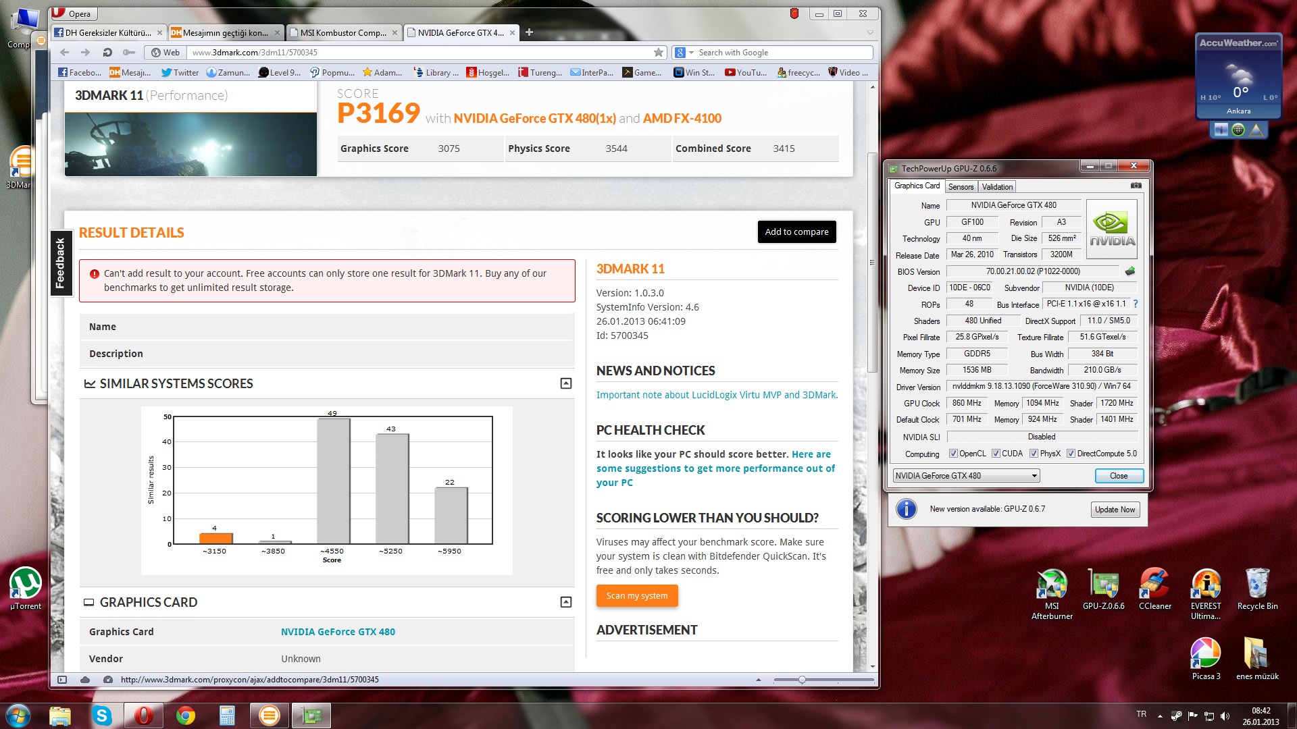1297x729 pixels.
Task: Open the YouTube bookmark in bookmarks bar
Action: tap(746, 72)
